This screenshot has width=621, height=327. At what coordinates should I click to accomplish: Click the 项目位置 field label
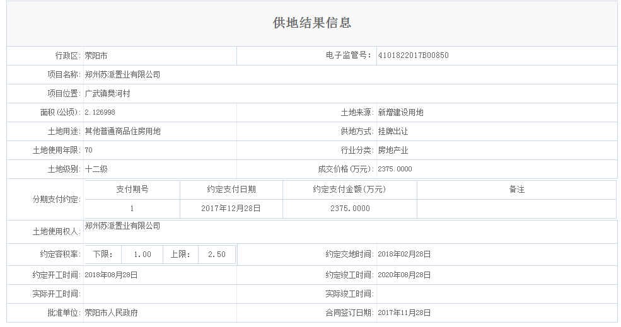pos(64,93)
